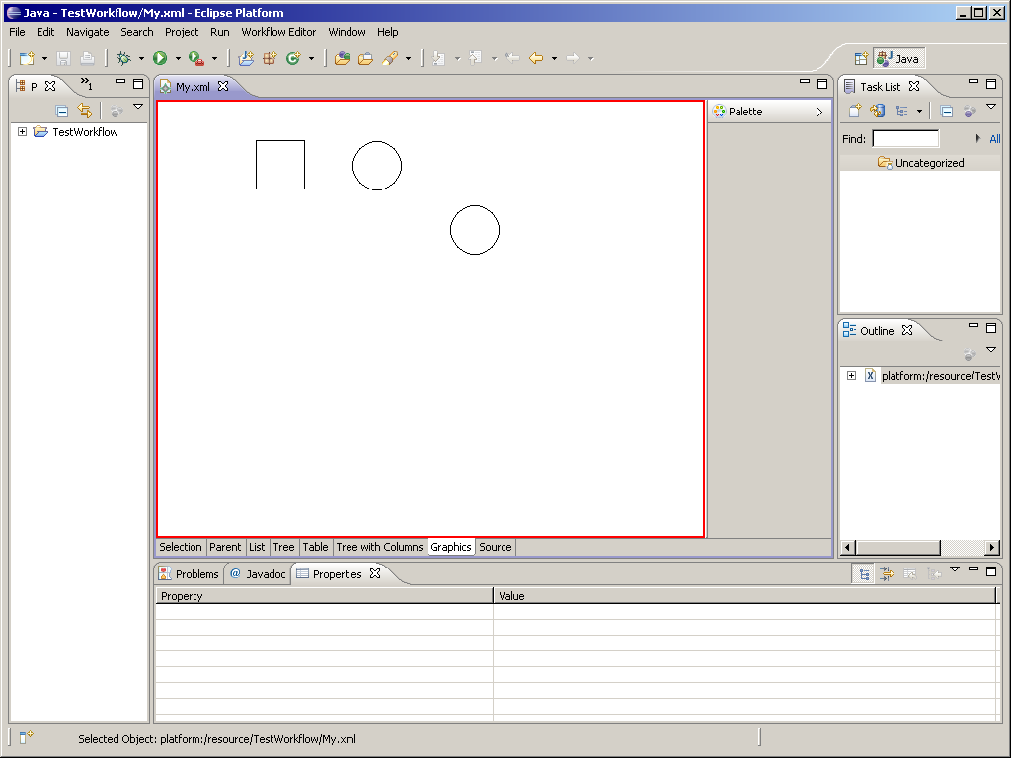1011x758 pixels.
Task: Switch to the Source editor tab
Action: pos(496,547)
